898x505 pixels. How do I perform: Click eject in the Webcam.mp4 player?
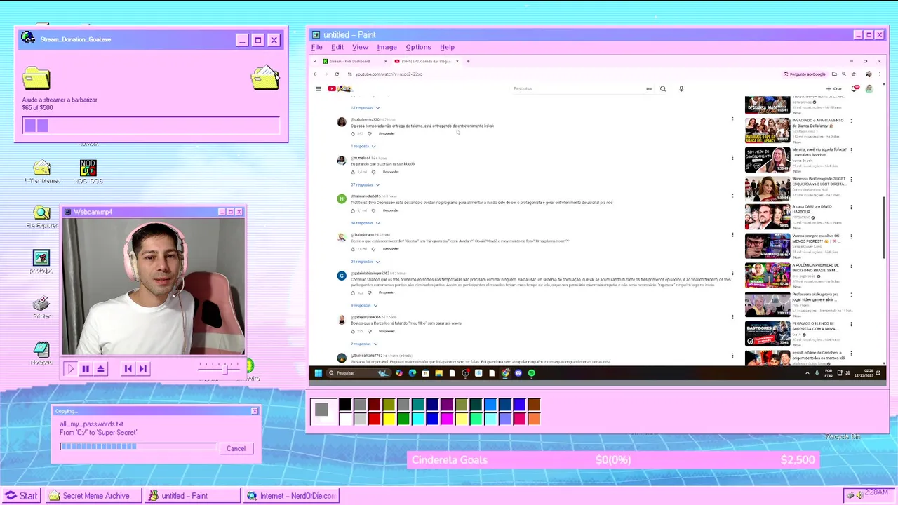click(x=101, y=368)
